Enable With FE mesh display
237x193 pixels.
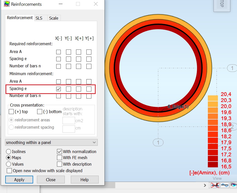click(x=59, y=158)
